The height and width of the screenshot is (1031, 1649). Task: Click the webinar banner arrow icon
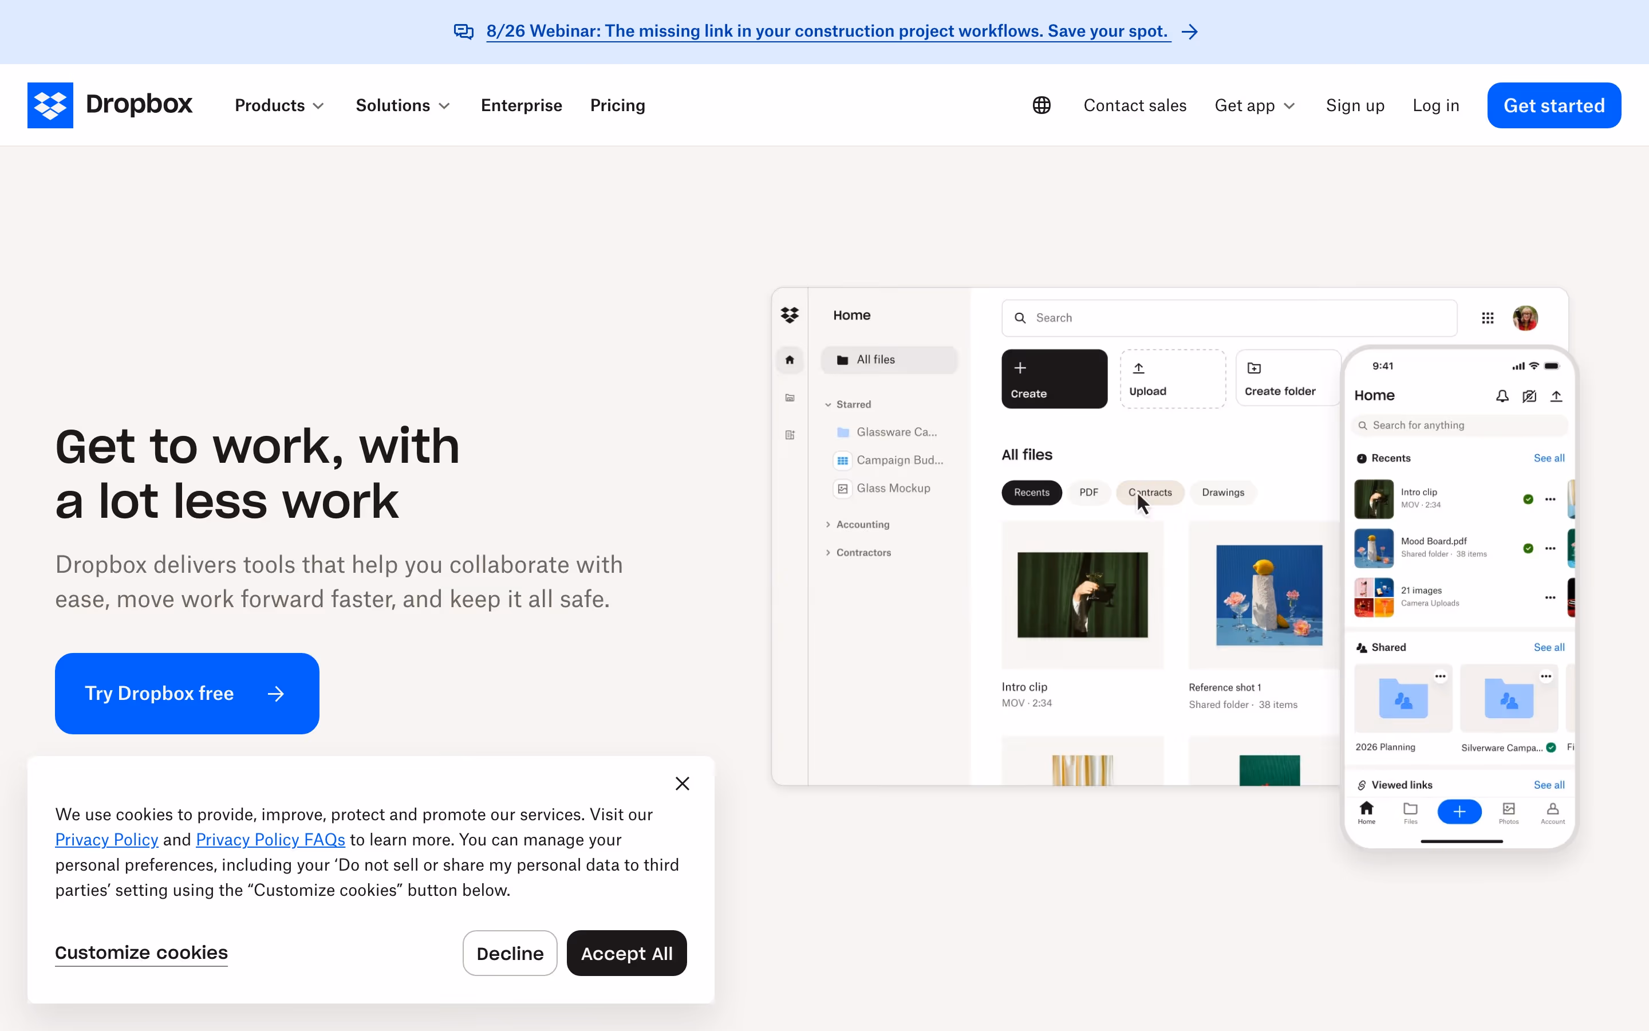(x=1190, y=32)
